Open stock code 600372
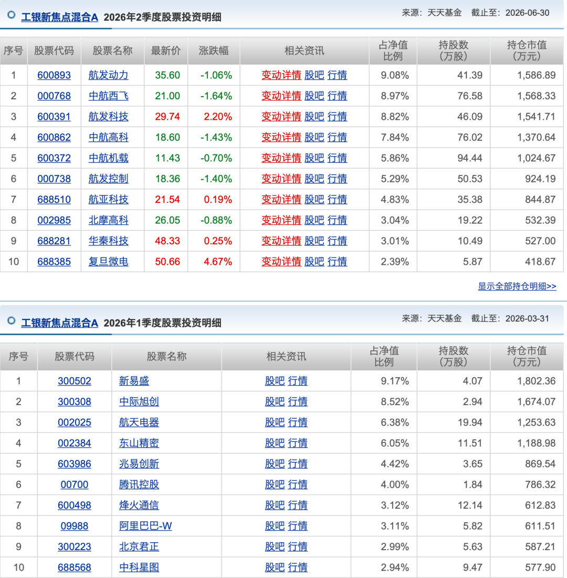The height and width of the screenshot is (578, 567). pyautogui.click(x=54, y=158)
